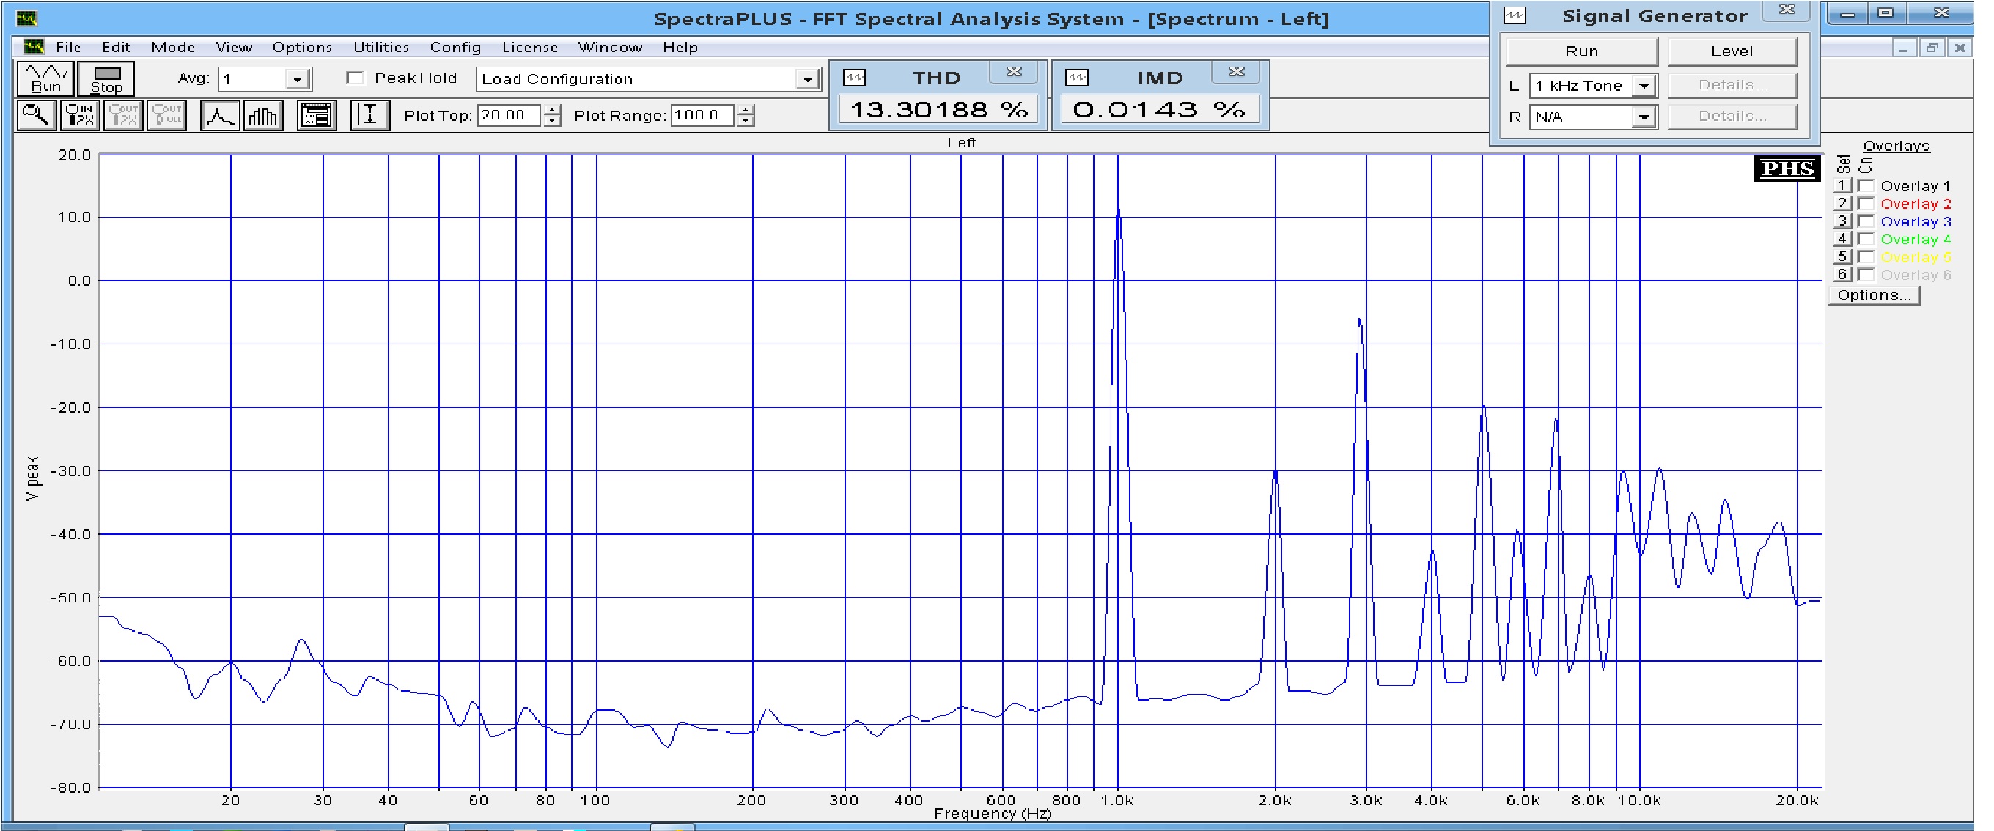
Task: Click the Zoom In 2X icon
Action: tap(80, 116)
